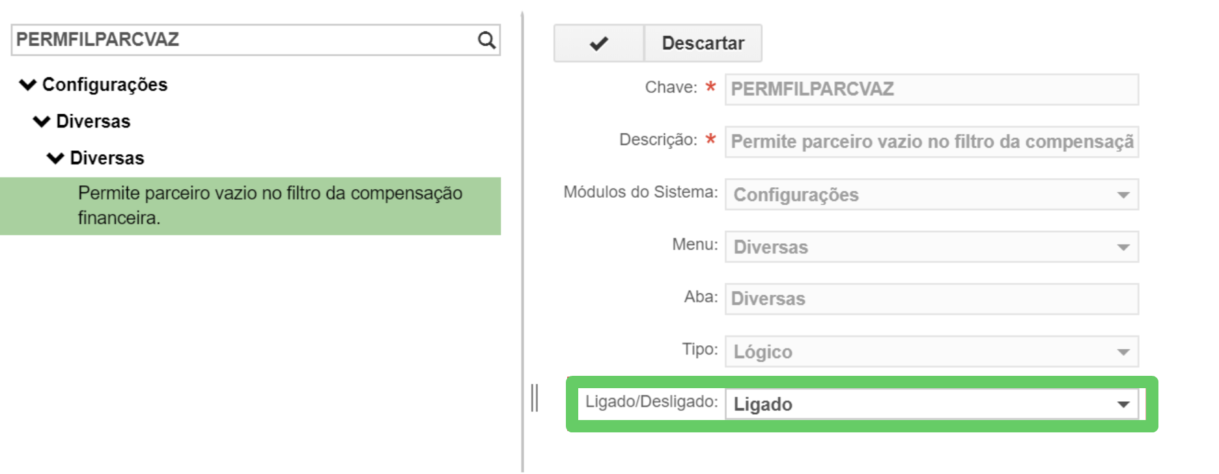Click the Descartar button
This screenshot has width=1219, height=474.
(703, 44)
